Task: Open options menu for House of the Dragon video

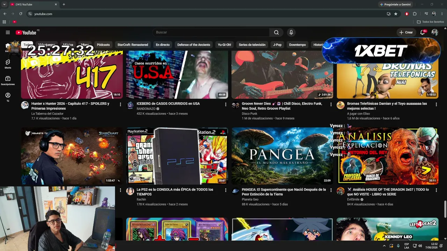Action: tap(436, 190)
